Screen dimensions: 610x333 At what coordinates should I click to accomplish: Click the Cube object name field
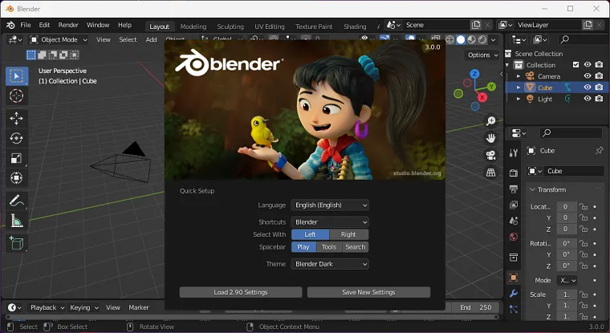[574, 171]
